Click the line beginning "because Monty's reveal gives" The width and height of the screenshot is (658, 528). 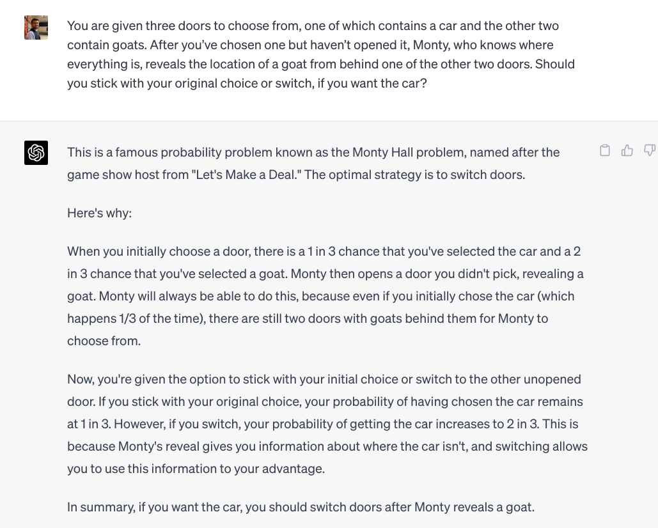click(327, 446)
